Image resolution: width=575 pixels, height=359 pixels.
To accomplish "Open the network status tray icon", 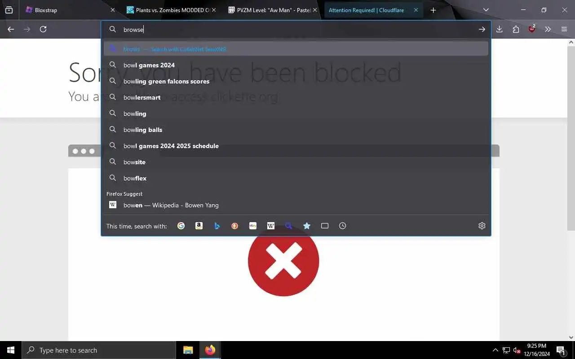I will 506,350.
